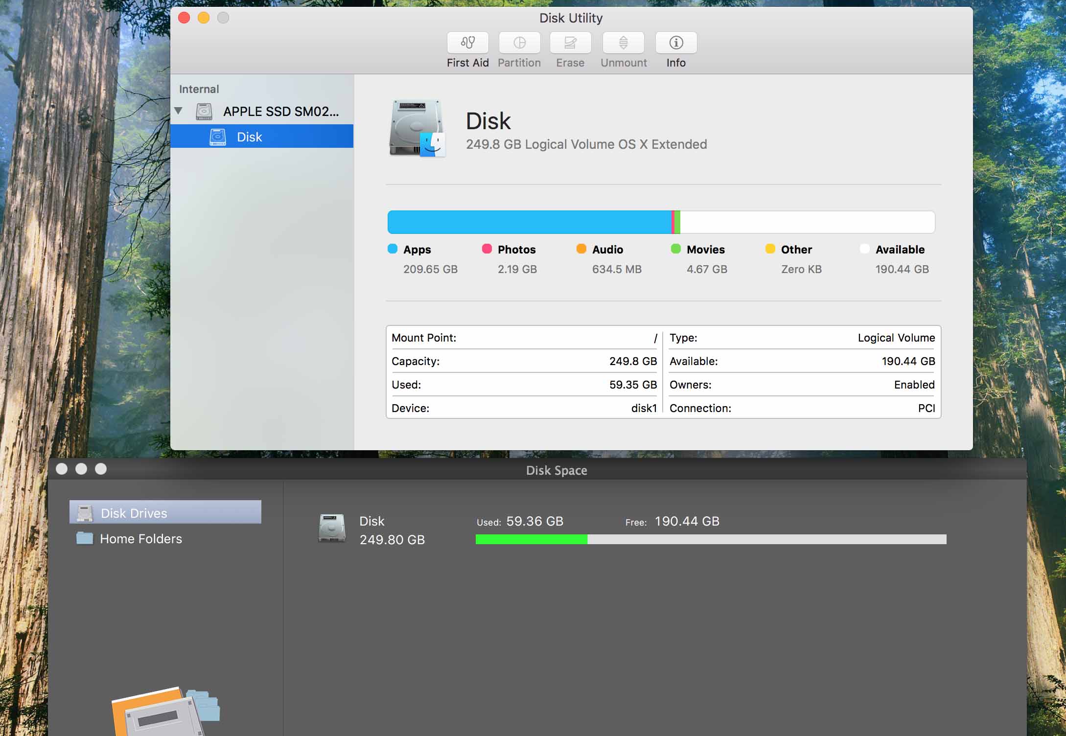1066x736 pixels.
Task: Click the Home Folders folder icon
Action: tap(85, 538)
